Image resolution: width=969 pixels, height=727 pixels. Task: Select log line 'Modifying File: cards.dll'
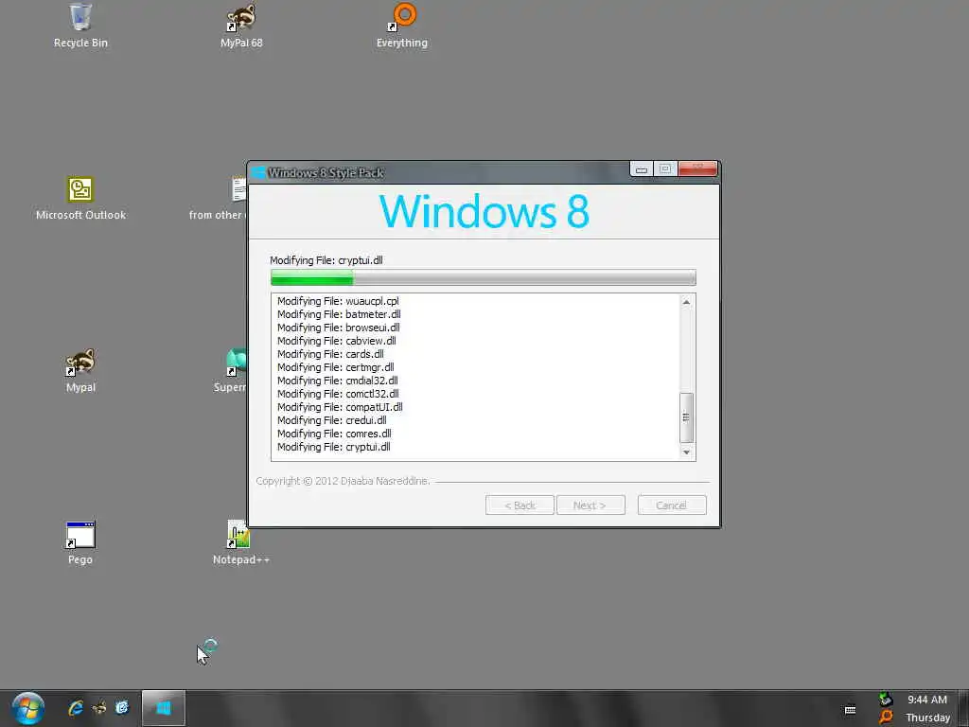coord(330,354)
